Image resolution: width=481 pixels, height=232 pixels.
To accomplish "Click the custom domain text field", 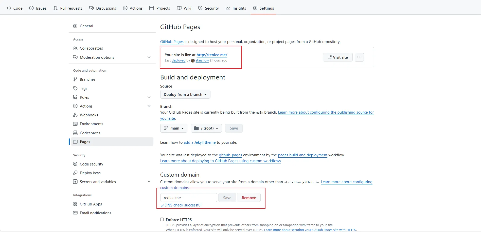I will pos(189,198).
